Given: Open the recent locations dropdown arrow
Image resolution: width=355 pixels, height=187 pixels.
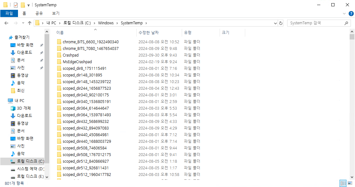Looking at the screenshot, I should point(23,23).
